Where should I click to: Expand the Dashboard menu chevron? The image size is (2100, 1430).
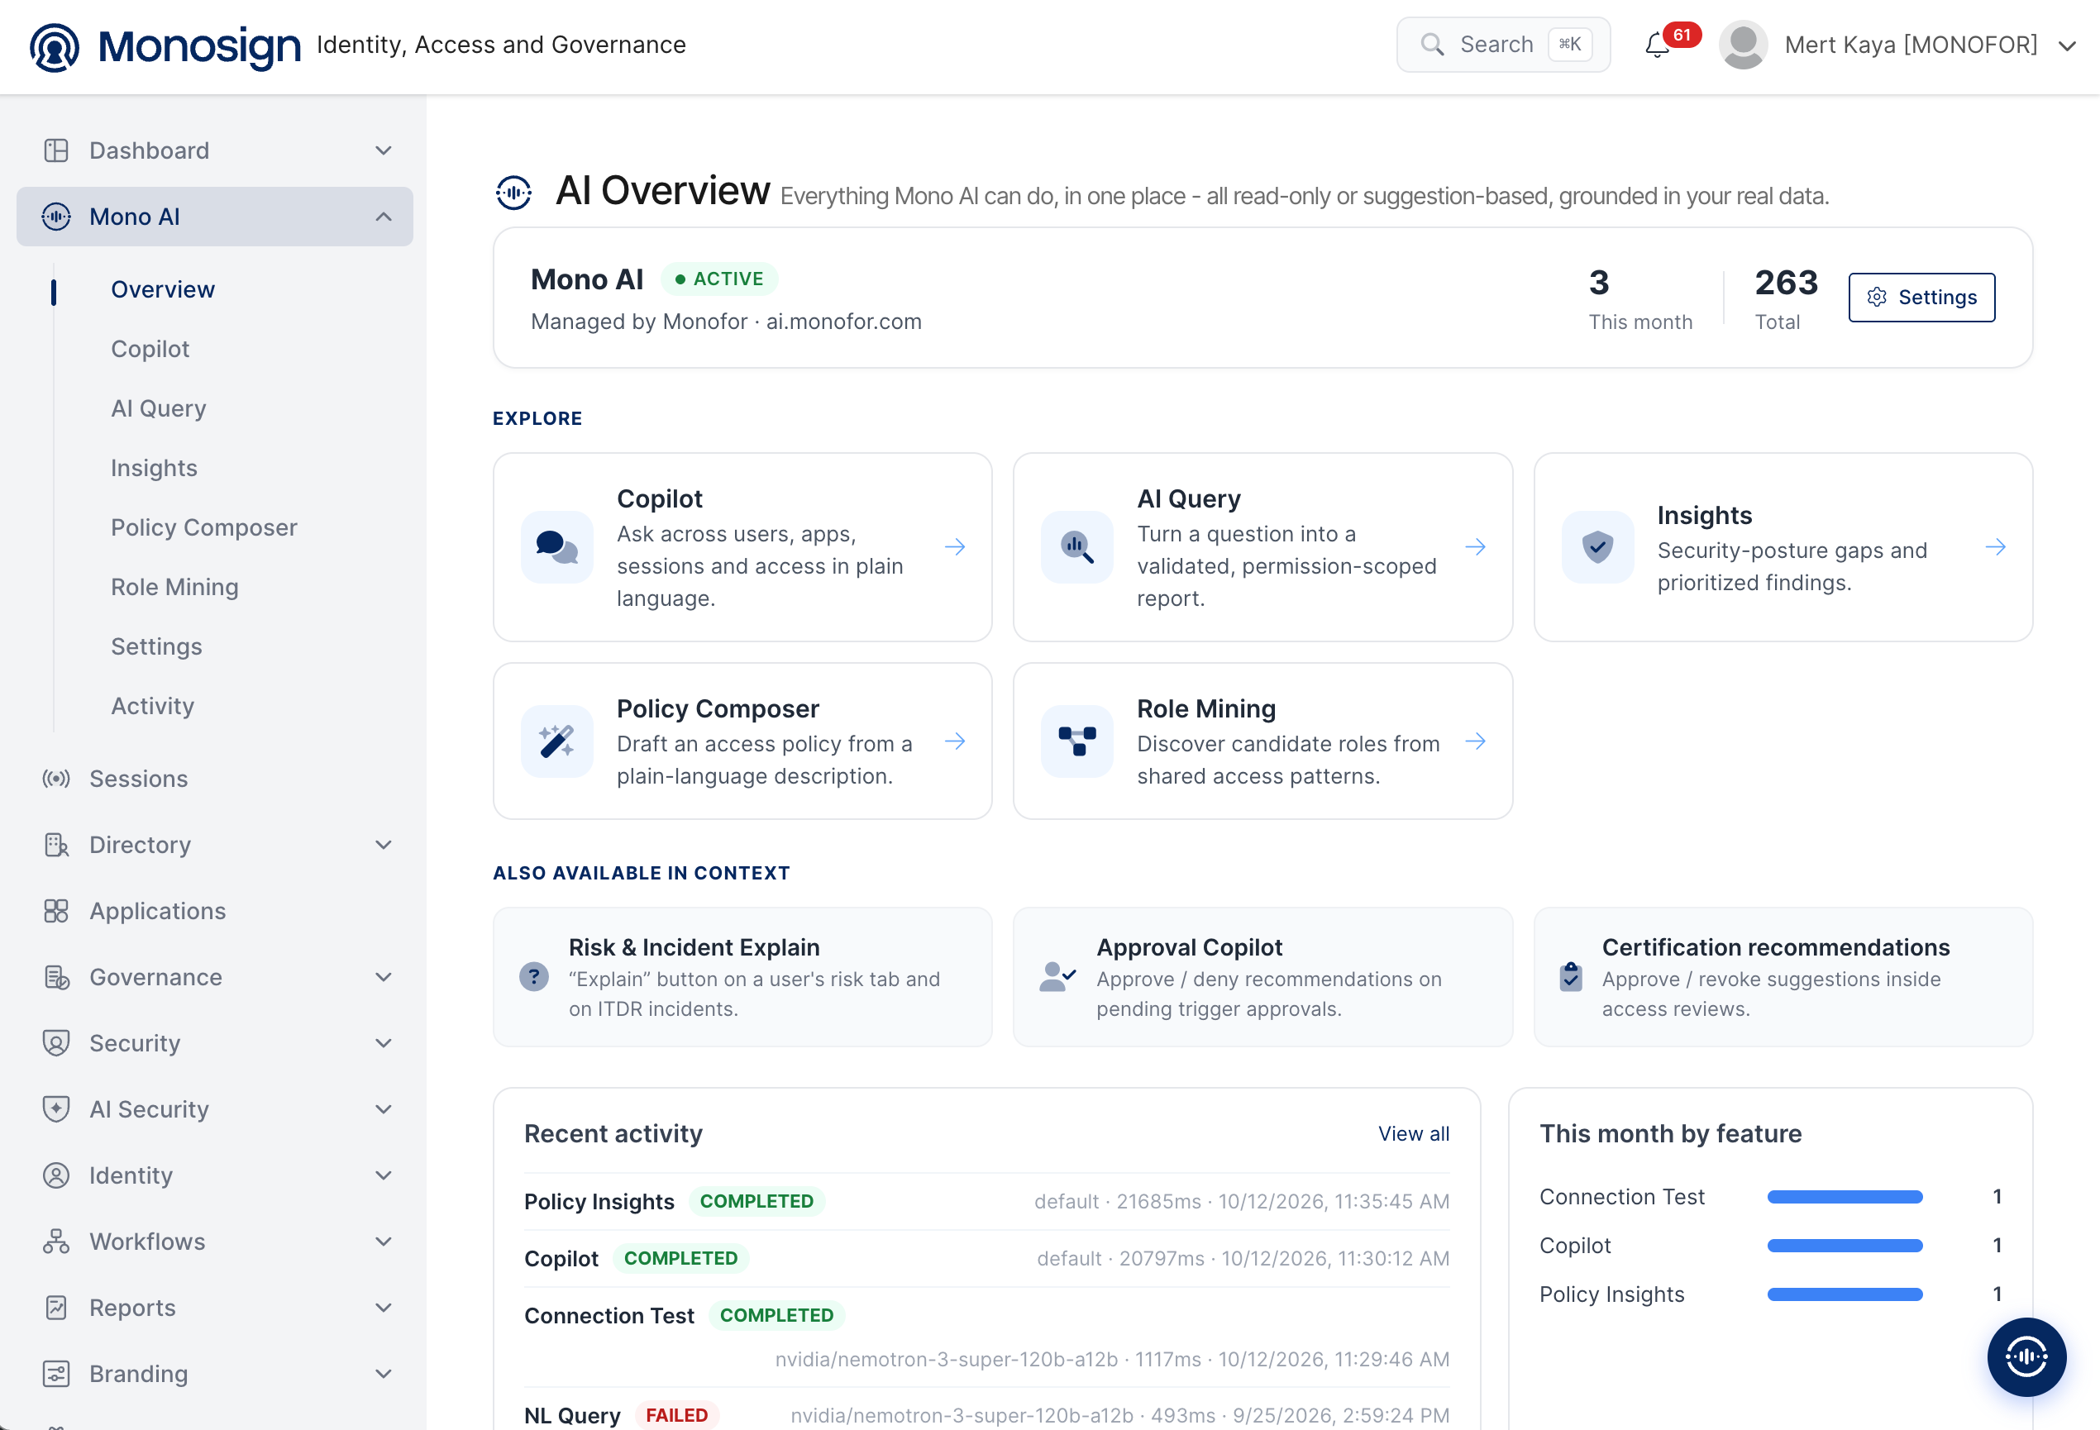(383, 151)
